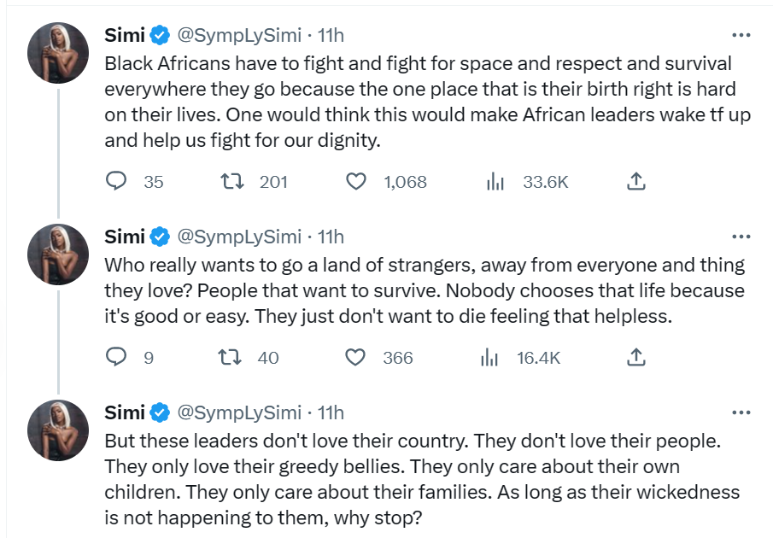Screen dimensions: 773x538
Task: Share the first tweet via the share icon
Action: click(635, 181)
